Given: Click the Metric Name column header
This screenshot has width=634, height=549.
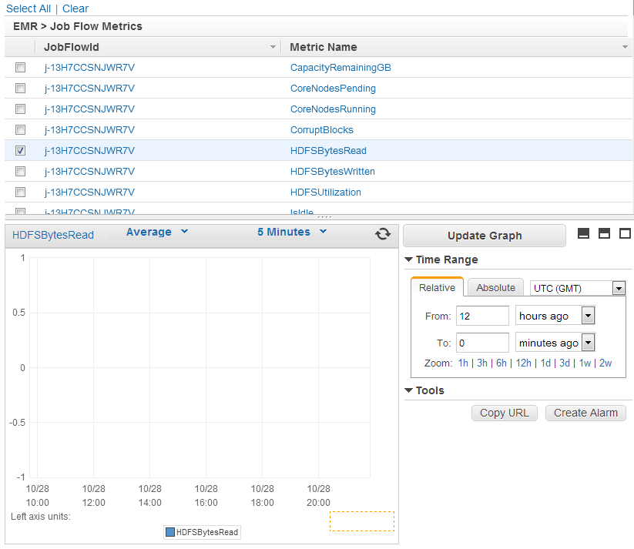Looking at the screenshot, I should point(324,47).
